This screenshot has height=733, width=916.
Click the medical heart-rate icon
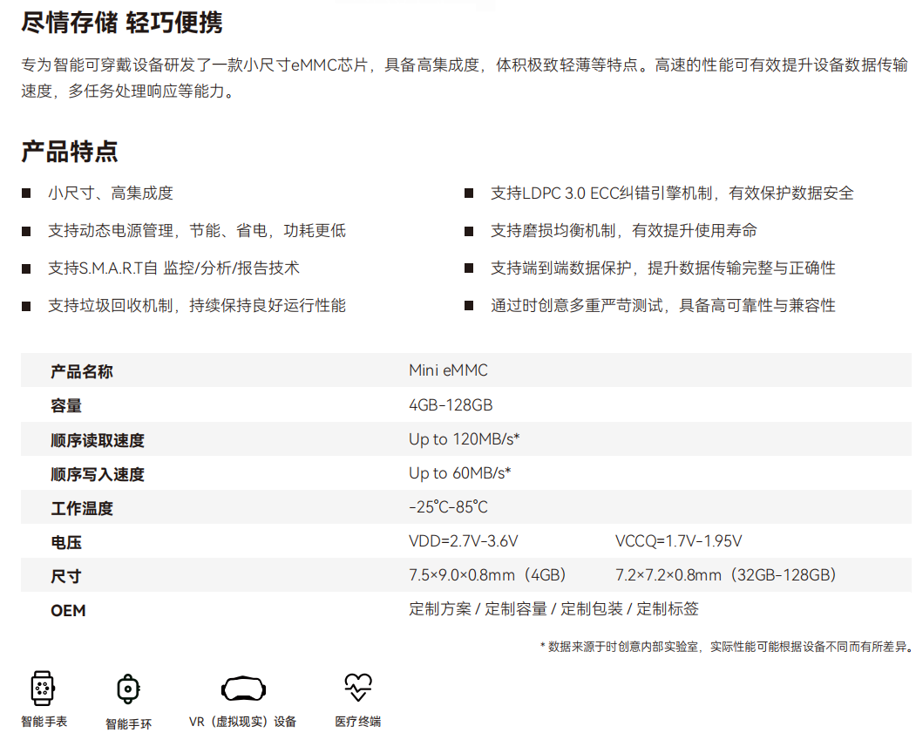(x=357, y=688)
